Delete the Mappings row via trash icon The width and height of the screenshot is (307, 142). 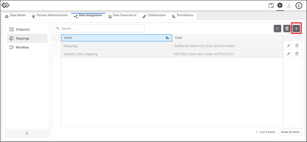(297, 46)
